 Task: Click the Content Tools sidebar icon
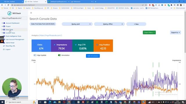coord(4,33)
